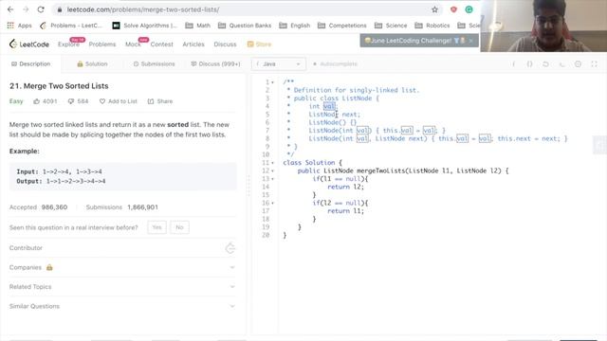Open the red shield extension icon

(x=453, y=9)
